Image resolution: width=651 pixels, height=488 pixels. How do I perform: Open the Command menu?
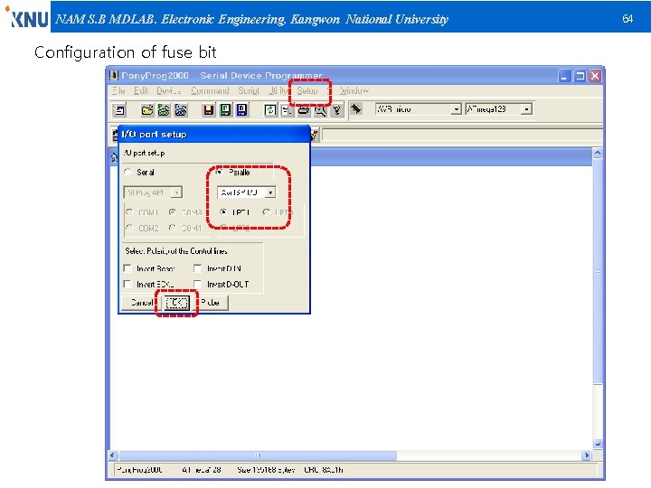point(210,90)
